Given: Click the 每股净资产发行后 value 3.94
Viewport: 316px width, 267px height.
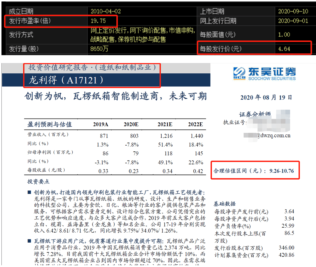Looking at the screenshot, I should (289, 219).
